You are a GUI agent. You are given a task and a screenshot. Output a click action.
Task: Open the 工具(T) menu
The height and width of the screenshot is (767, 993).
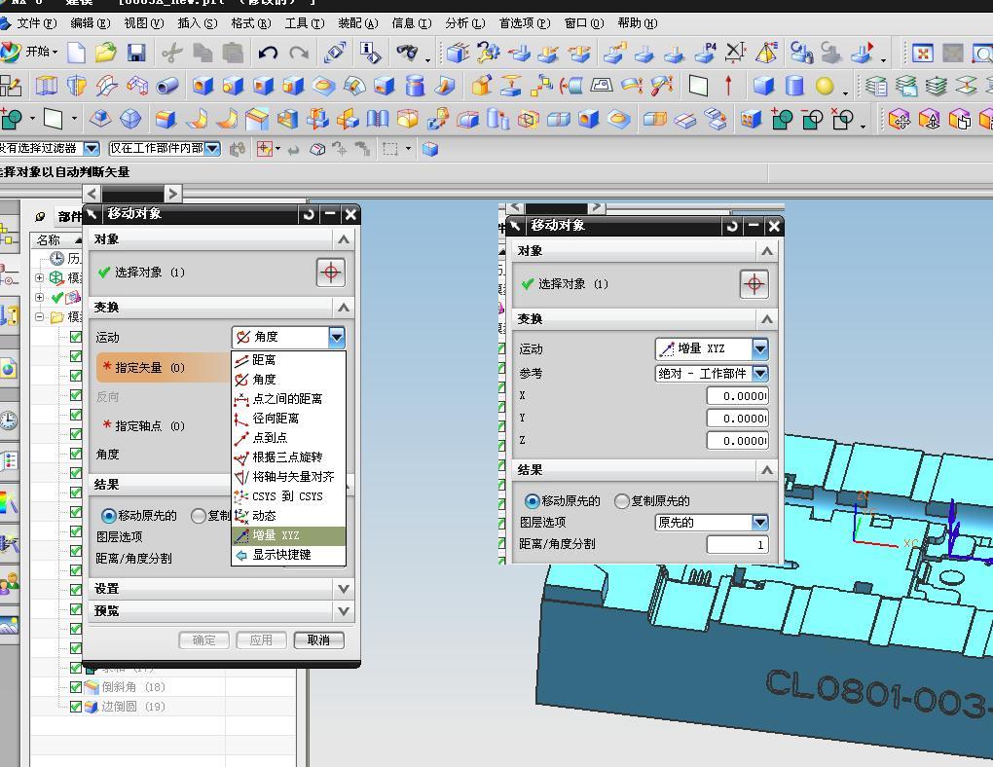(x=304, y=23)
